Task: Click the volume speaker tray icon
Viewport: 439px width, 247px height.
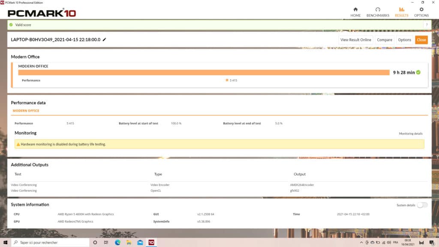Action: click(389, 243)
